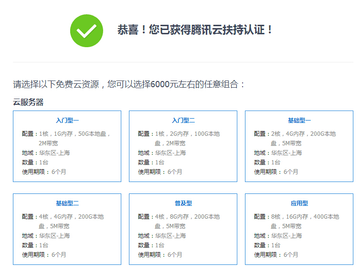Viewport: 361px width, 273px height.
Task: Click config text 2核，4G内存，200G本地
Action: point(303,134)
